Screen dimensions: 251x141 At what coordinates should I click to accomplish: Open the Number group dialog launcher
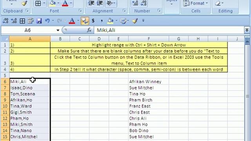click(159, 11)
